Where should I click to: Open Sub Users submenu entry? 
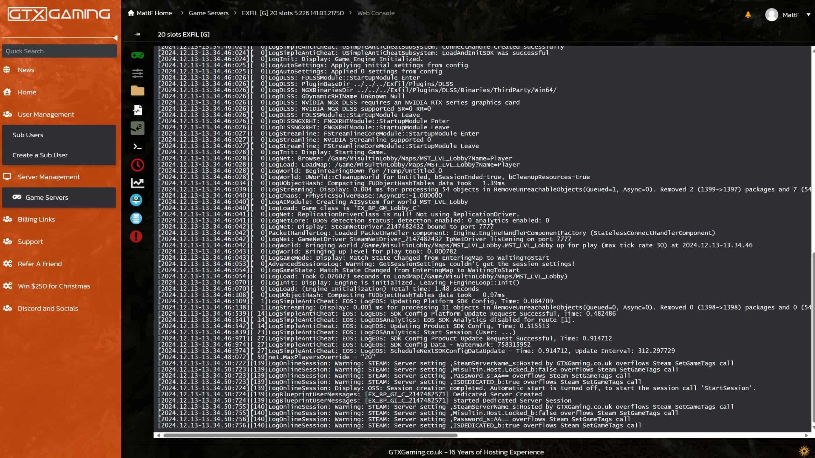(x=59, y=135)
